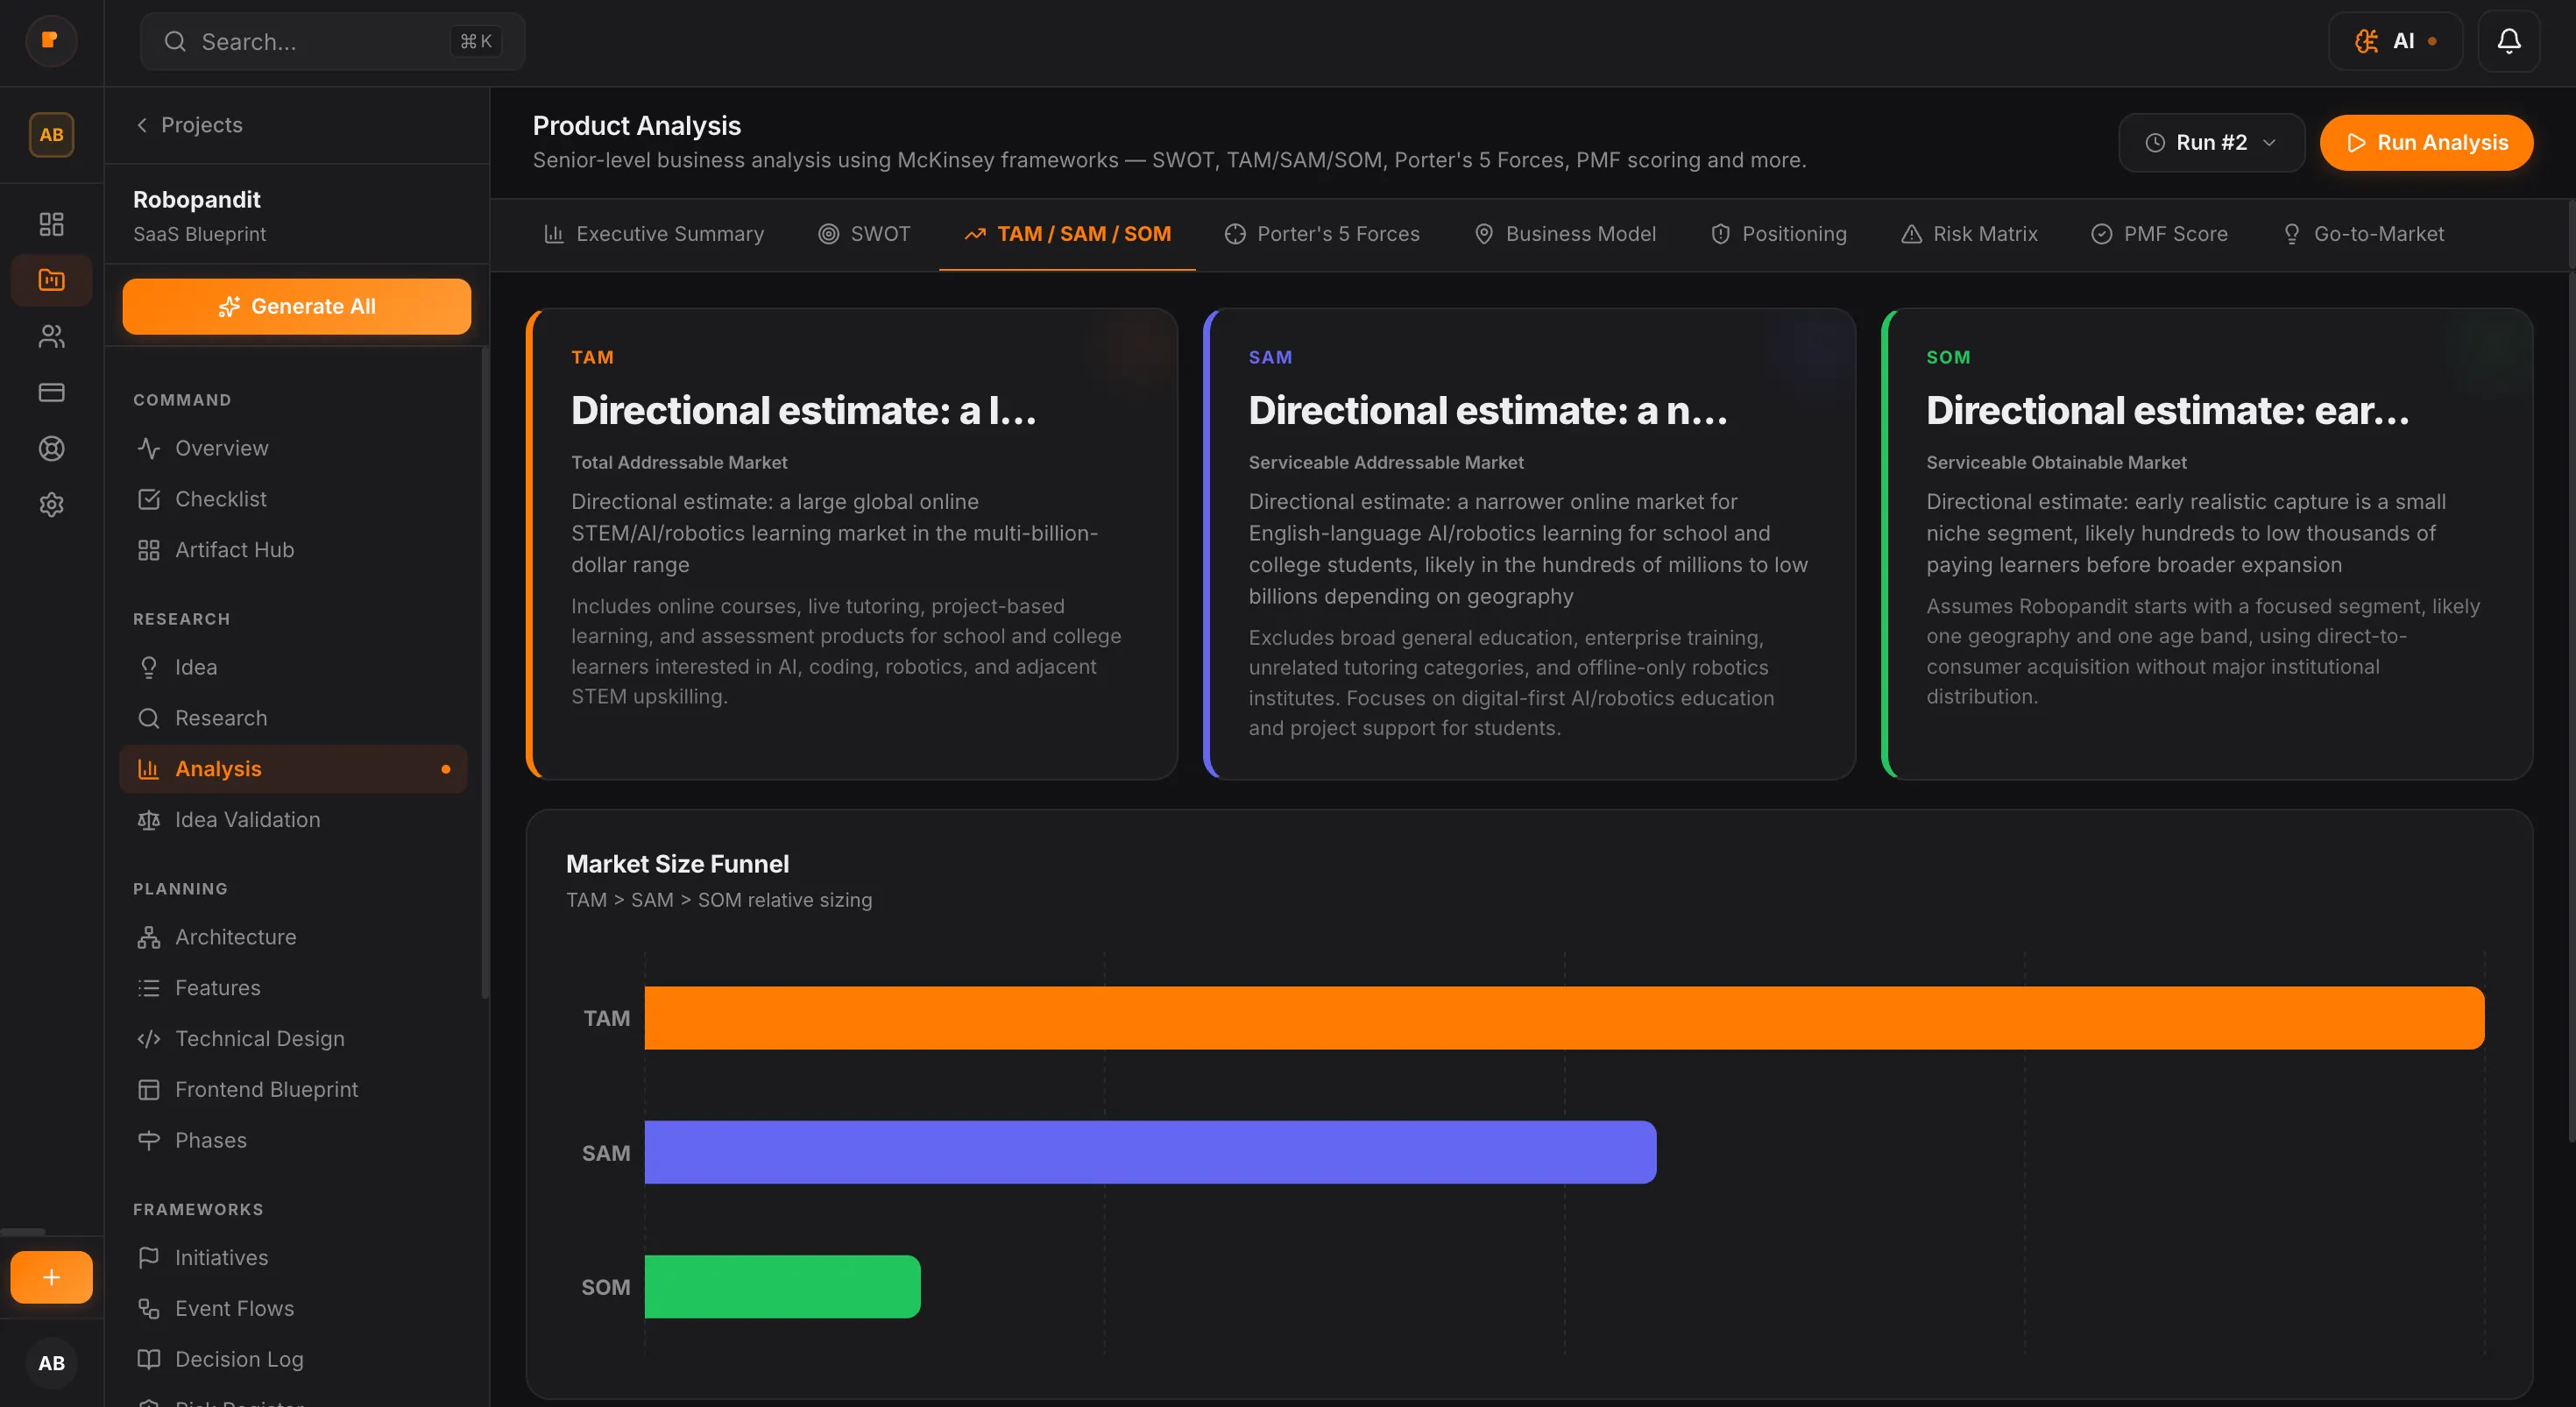Open the team members icon in left rail

click(51, 336)
